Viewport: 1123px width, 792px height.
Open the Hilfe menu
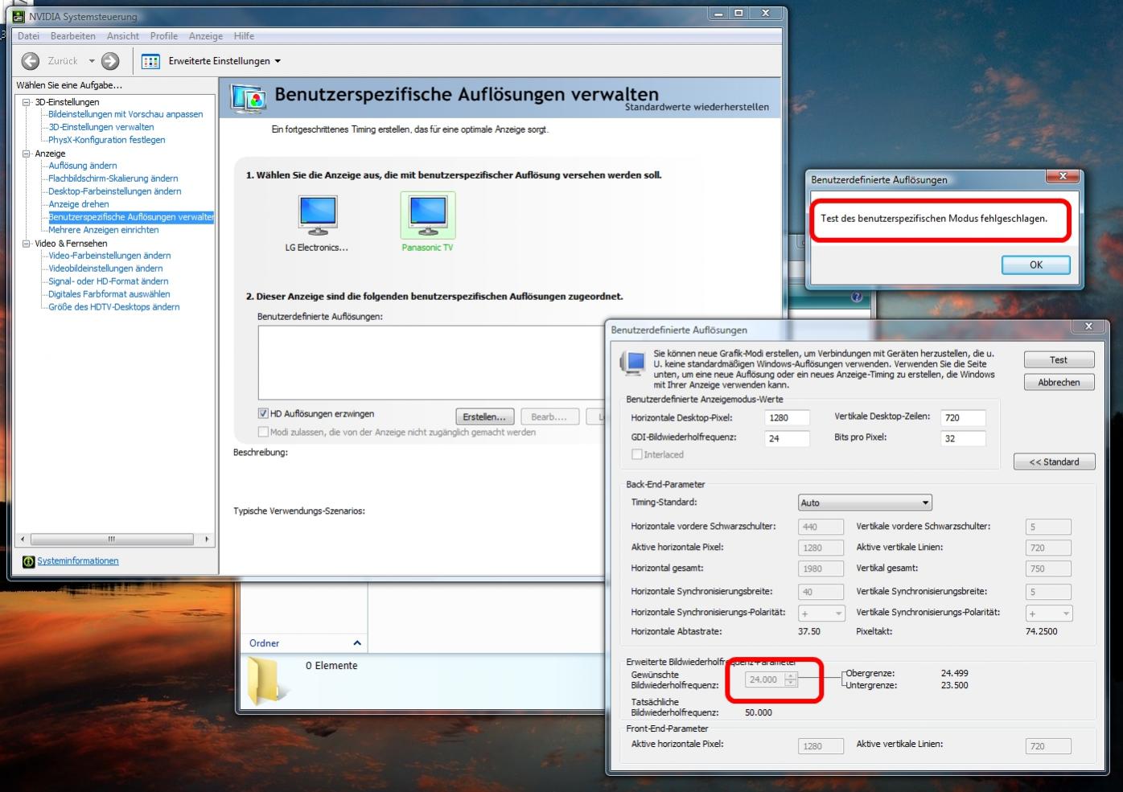point(245,36)
